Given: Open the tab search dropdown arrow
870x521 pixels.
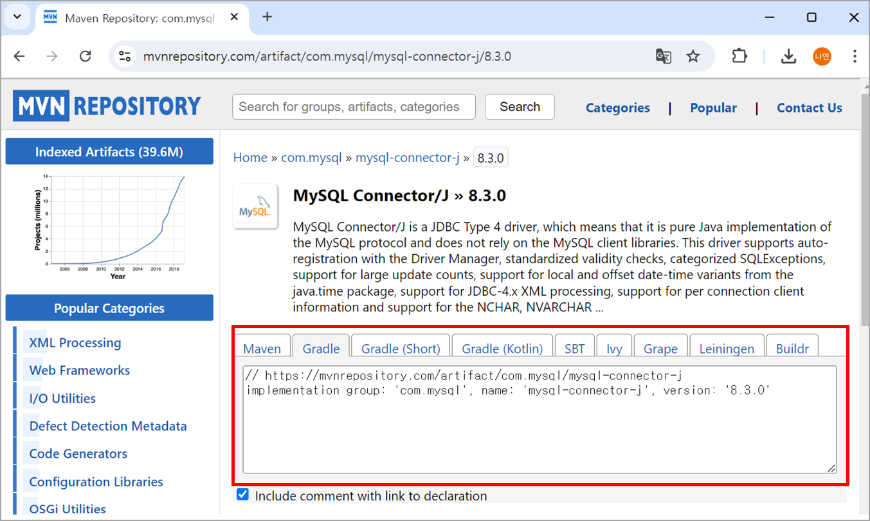Looking at the screenshot, I should pos(17,17).
